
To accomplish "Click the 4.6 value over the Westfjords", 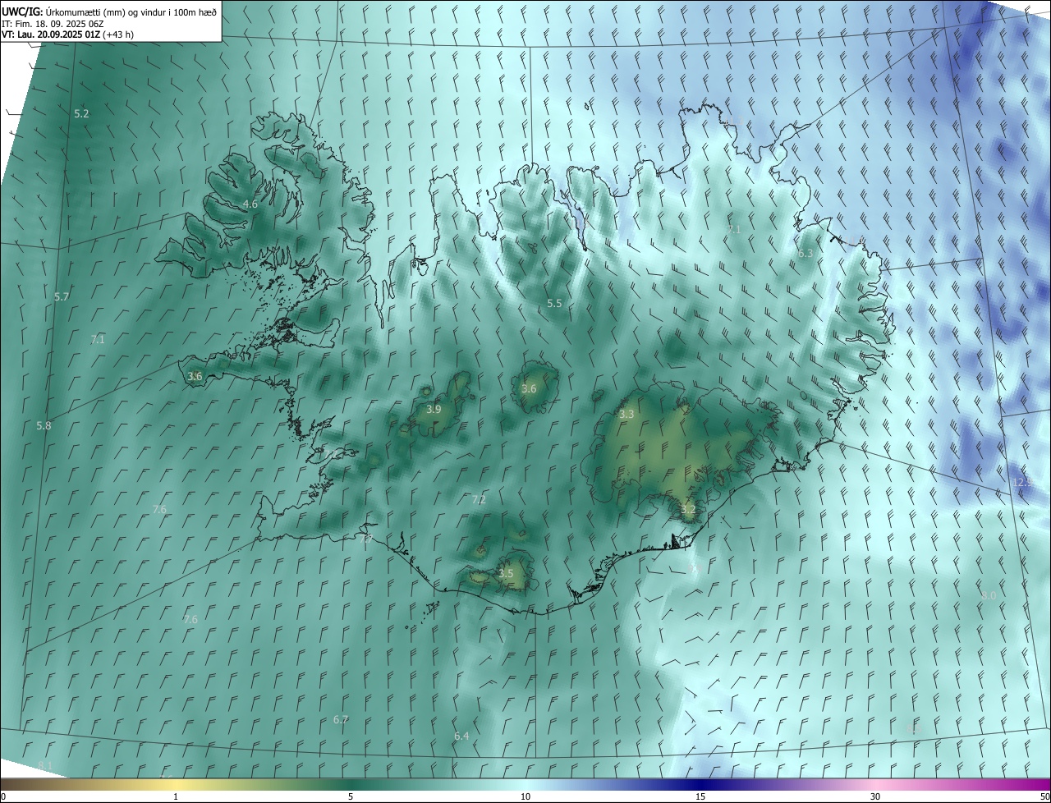I will point(250,204).
